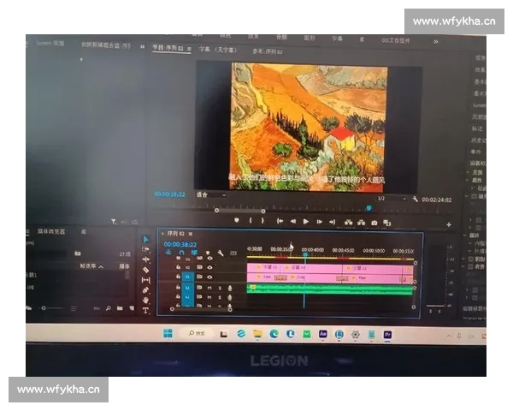This screenshot has width=513, height=411.
Task: Go to Out point
Action: [x=333, y=222]
